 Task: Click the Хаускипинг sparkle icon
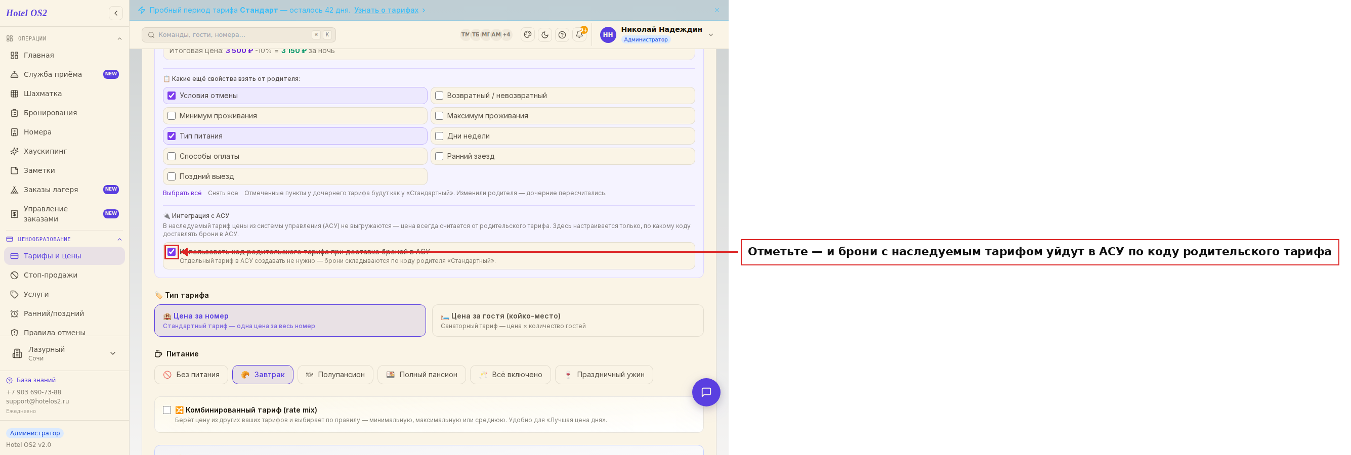[x=15, y=152]
